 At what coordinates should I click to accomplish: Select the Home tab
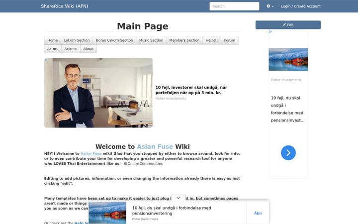pos(53,40)
